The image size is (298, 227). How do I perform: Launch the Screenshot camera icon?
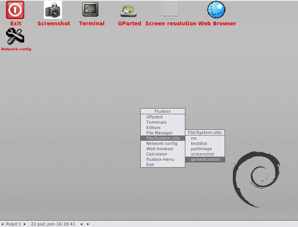pyautogui.click(x=53, y=10)
